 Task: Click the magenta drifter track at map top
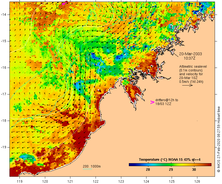tap(64, 3)
